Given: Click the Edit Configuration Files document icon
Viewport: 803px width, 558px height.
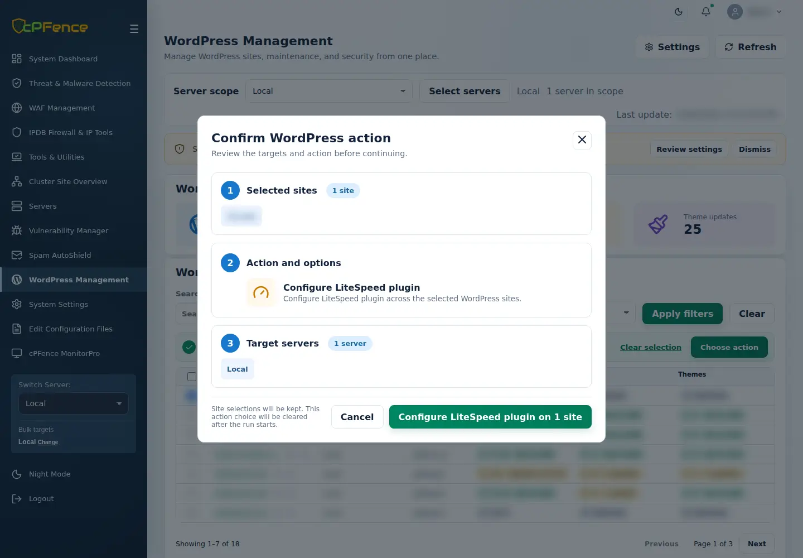Looking at the screenshot, I should [17, 329].
